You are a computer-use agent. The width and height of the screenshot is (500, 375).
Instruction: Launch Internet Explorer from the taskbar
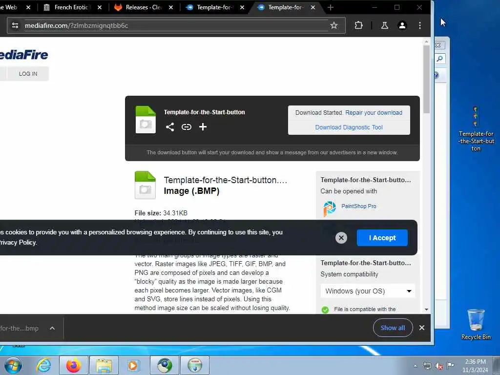[x=43, y=365]
